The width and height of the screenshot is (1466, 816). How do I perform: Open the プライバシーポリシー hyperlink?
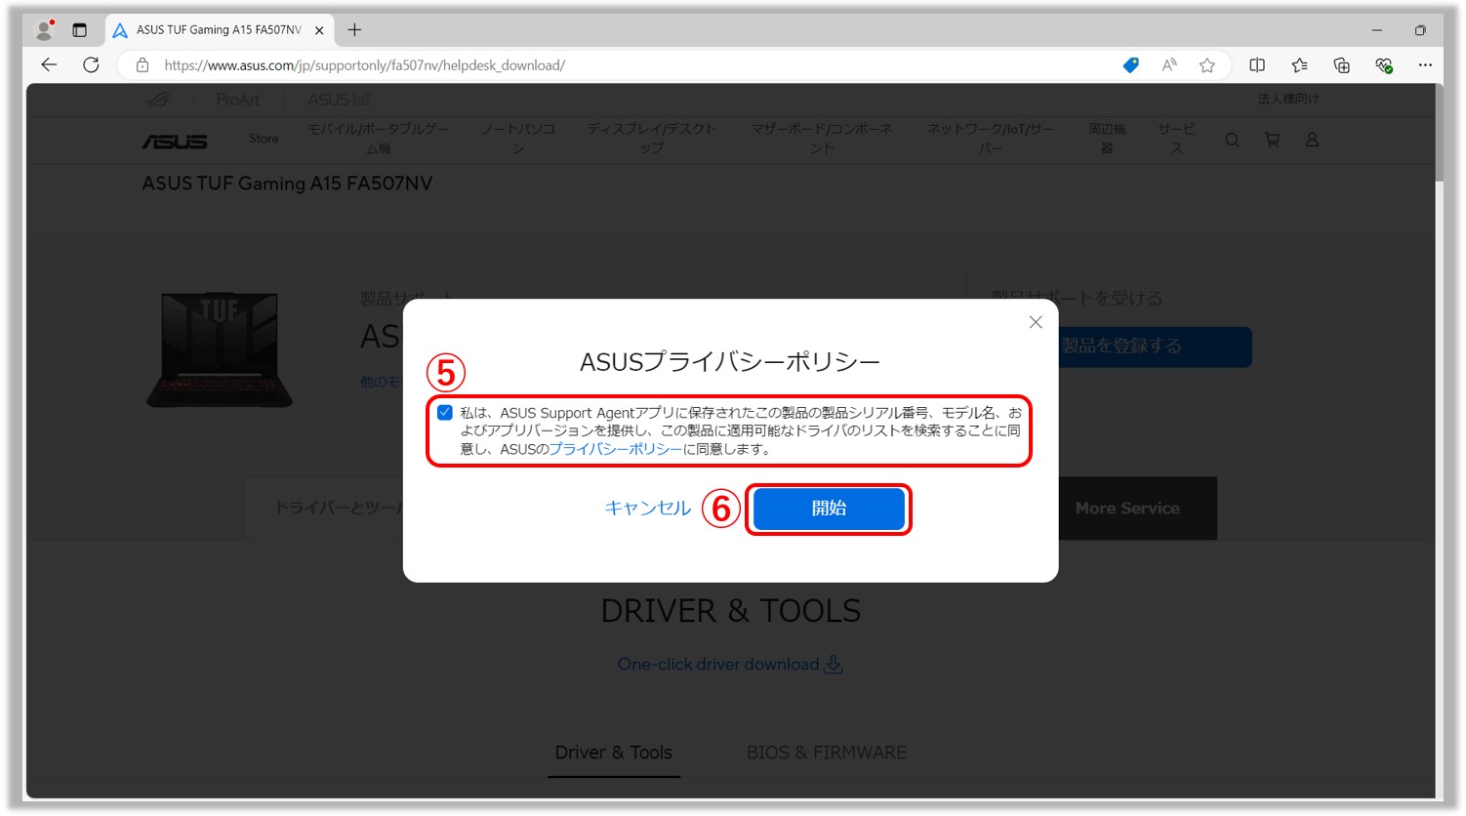[x=615, y=449]
